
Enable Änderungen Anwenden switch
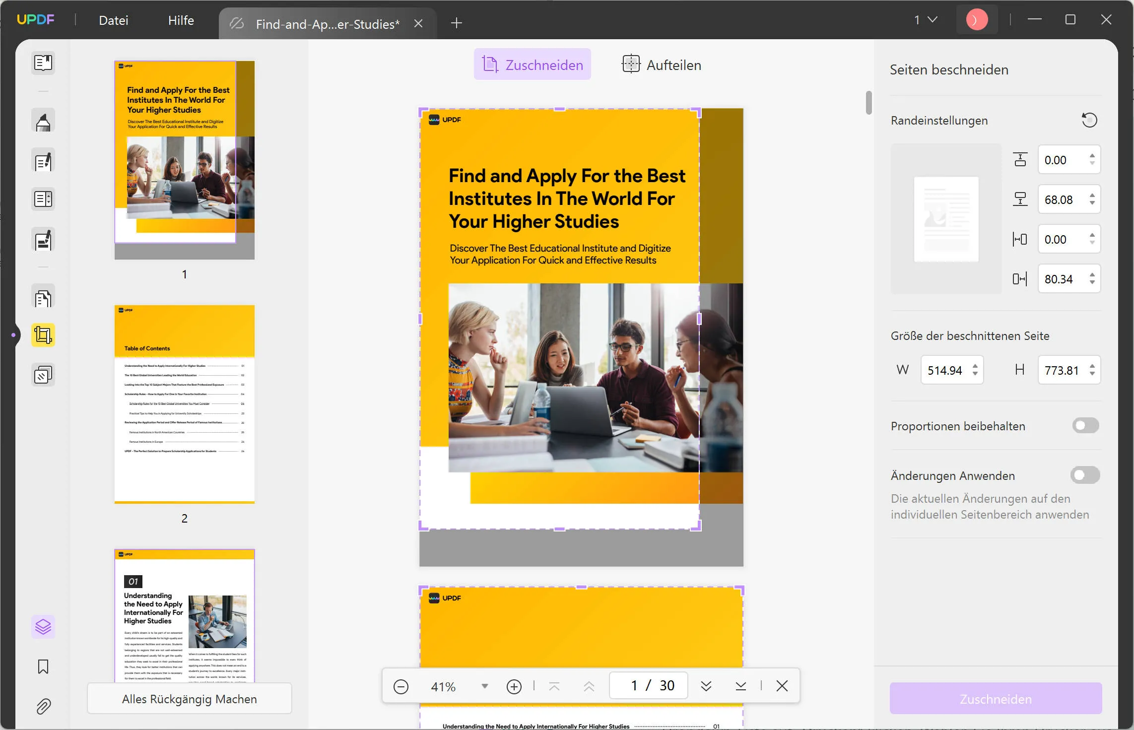click(1085, 475)
